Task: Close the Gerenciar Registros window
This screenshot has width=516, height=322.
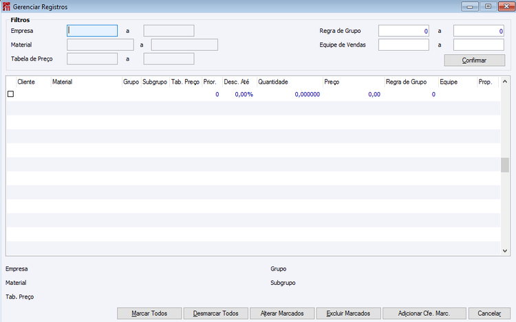Action: pyautogui.click(x=507, y=6)
